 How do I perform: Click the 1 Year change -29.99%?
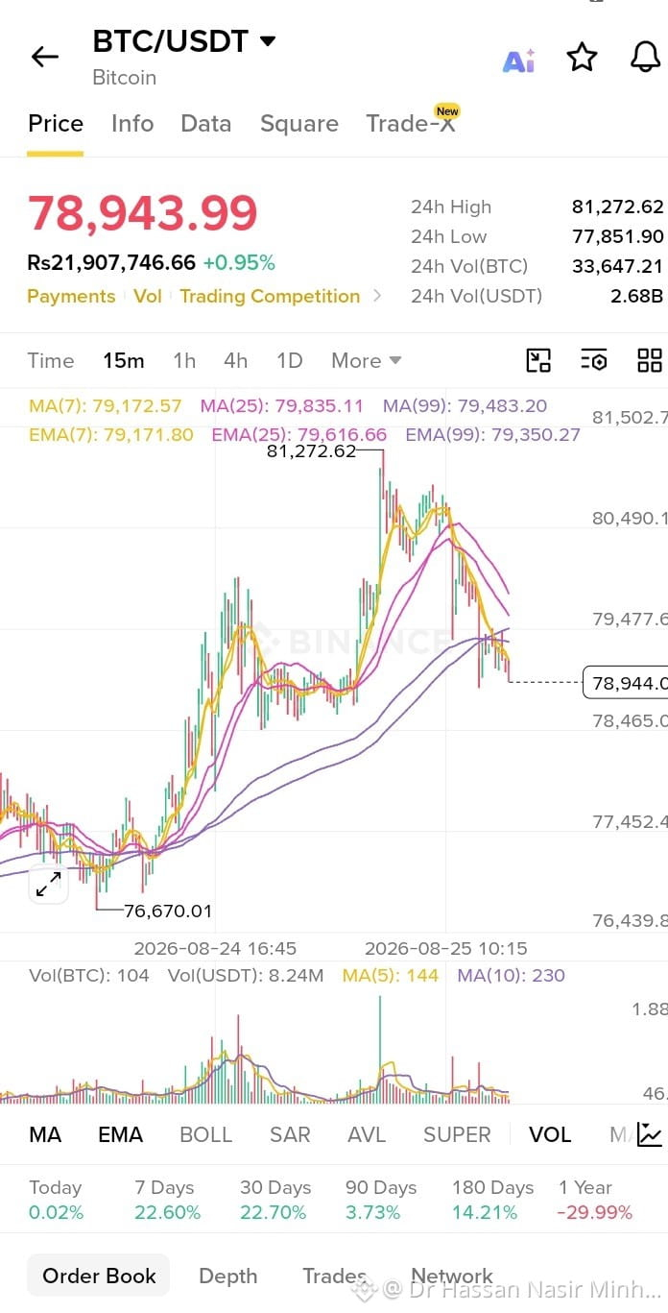pos(595,1213)
